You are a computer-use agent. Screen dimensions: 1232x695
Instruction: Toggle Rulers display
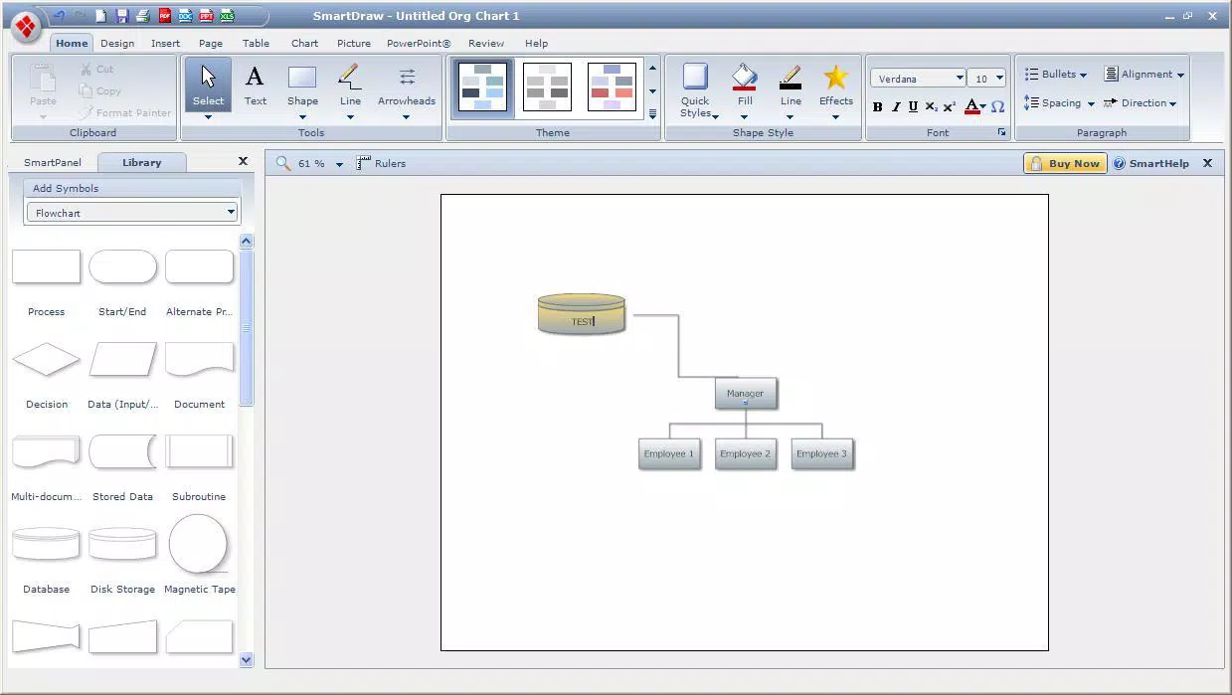pyautogui.click(x=381, y=163)
